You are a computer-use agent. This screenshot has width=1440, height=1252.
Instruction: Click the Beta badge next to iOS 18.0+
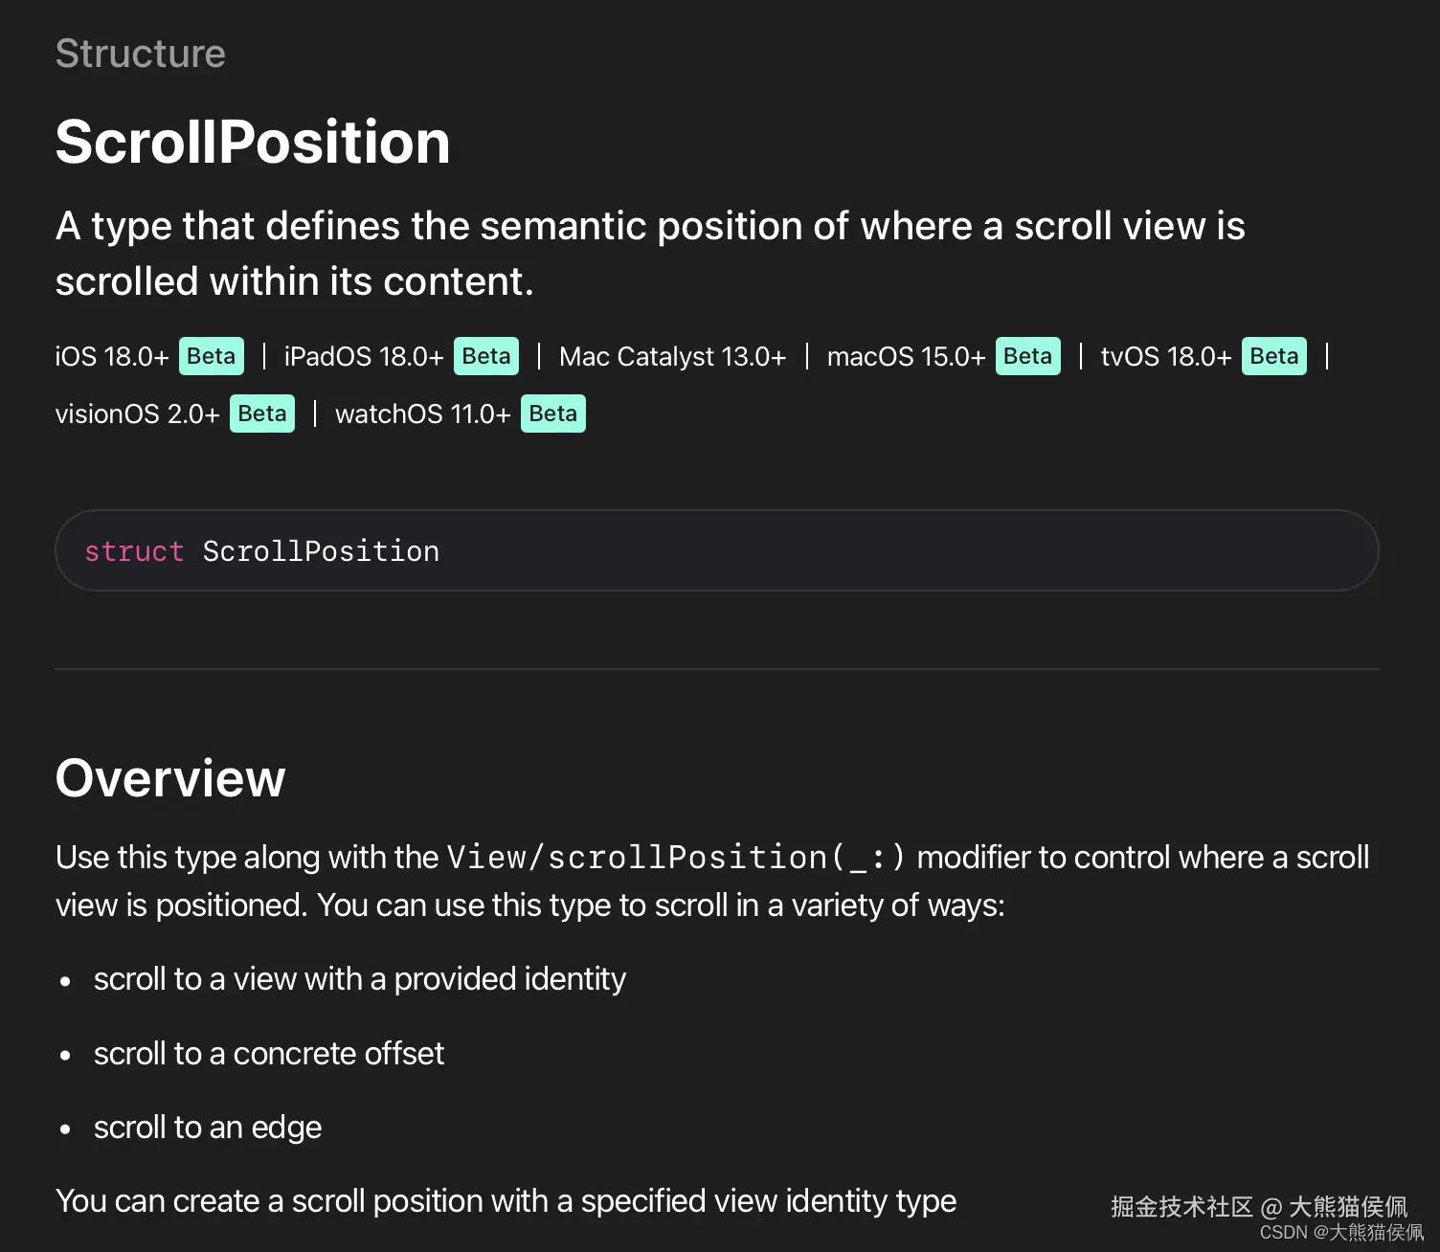[x=211, y=357]
